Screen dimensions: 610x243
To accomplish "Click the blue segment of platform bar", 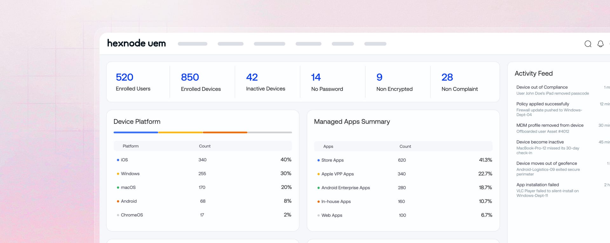I will click(136, 132).
